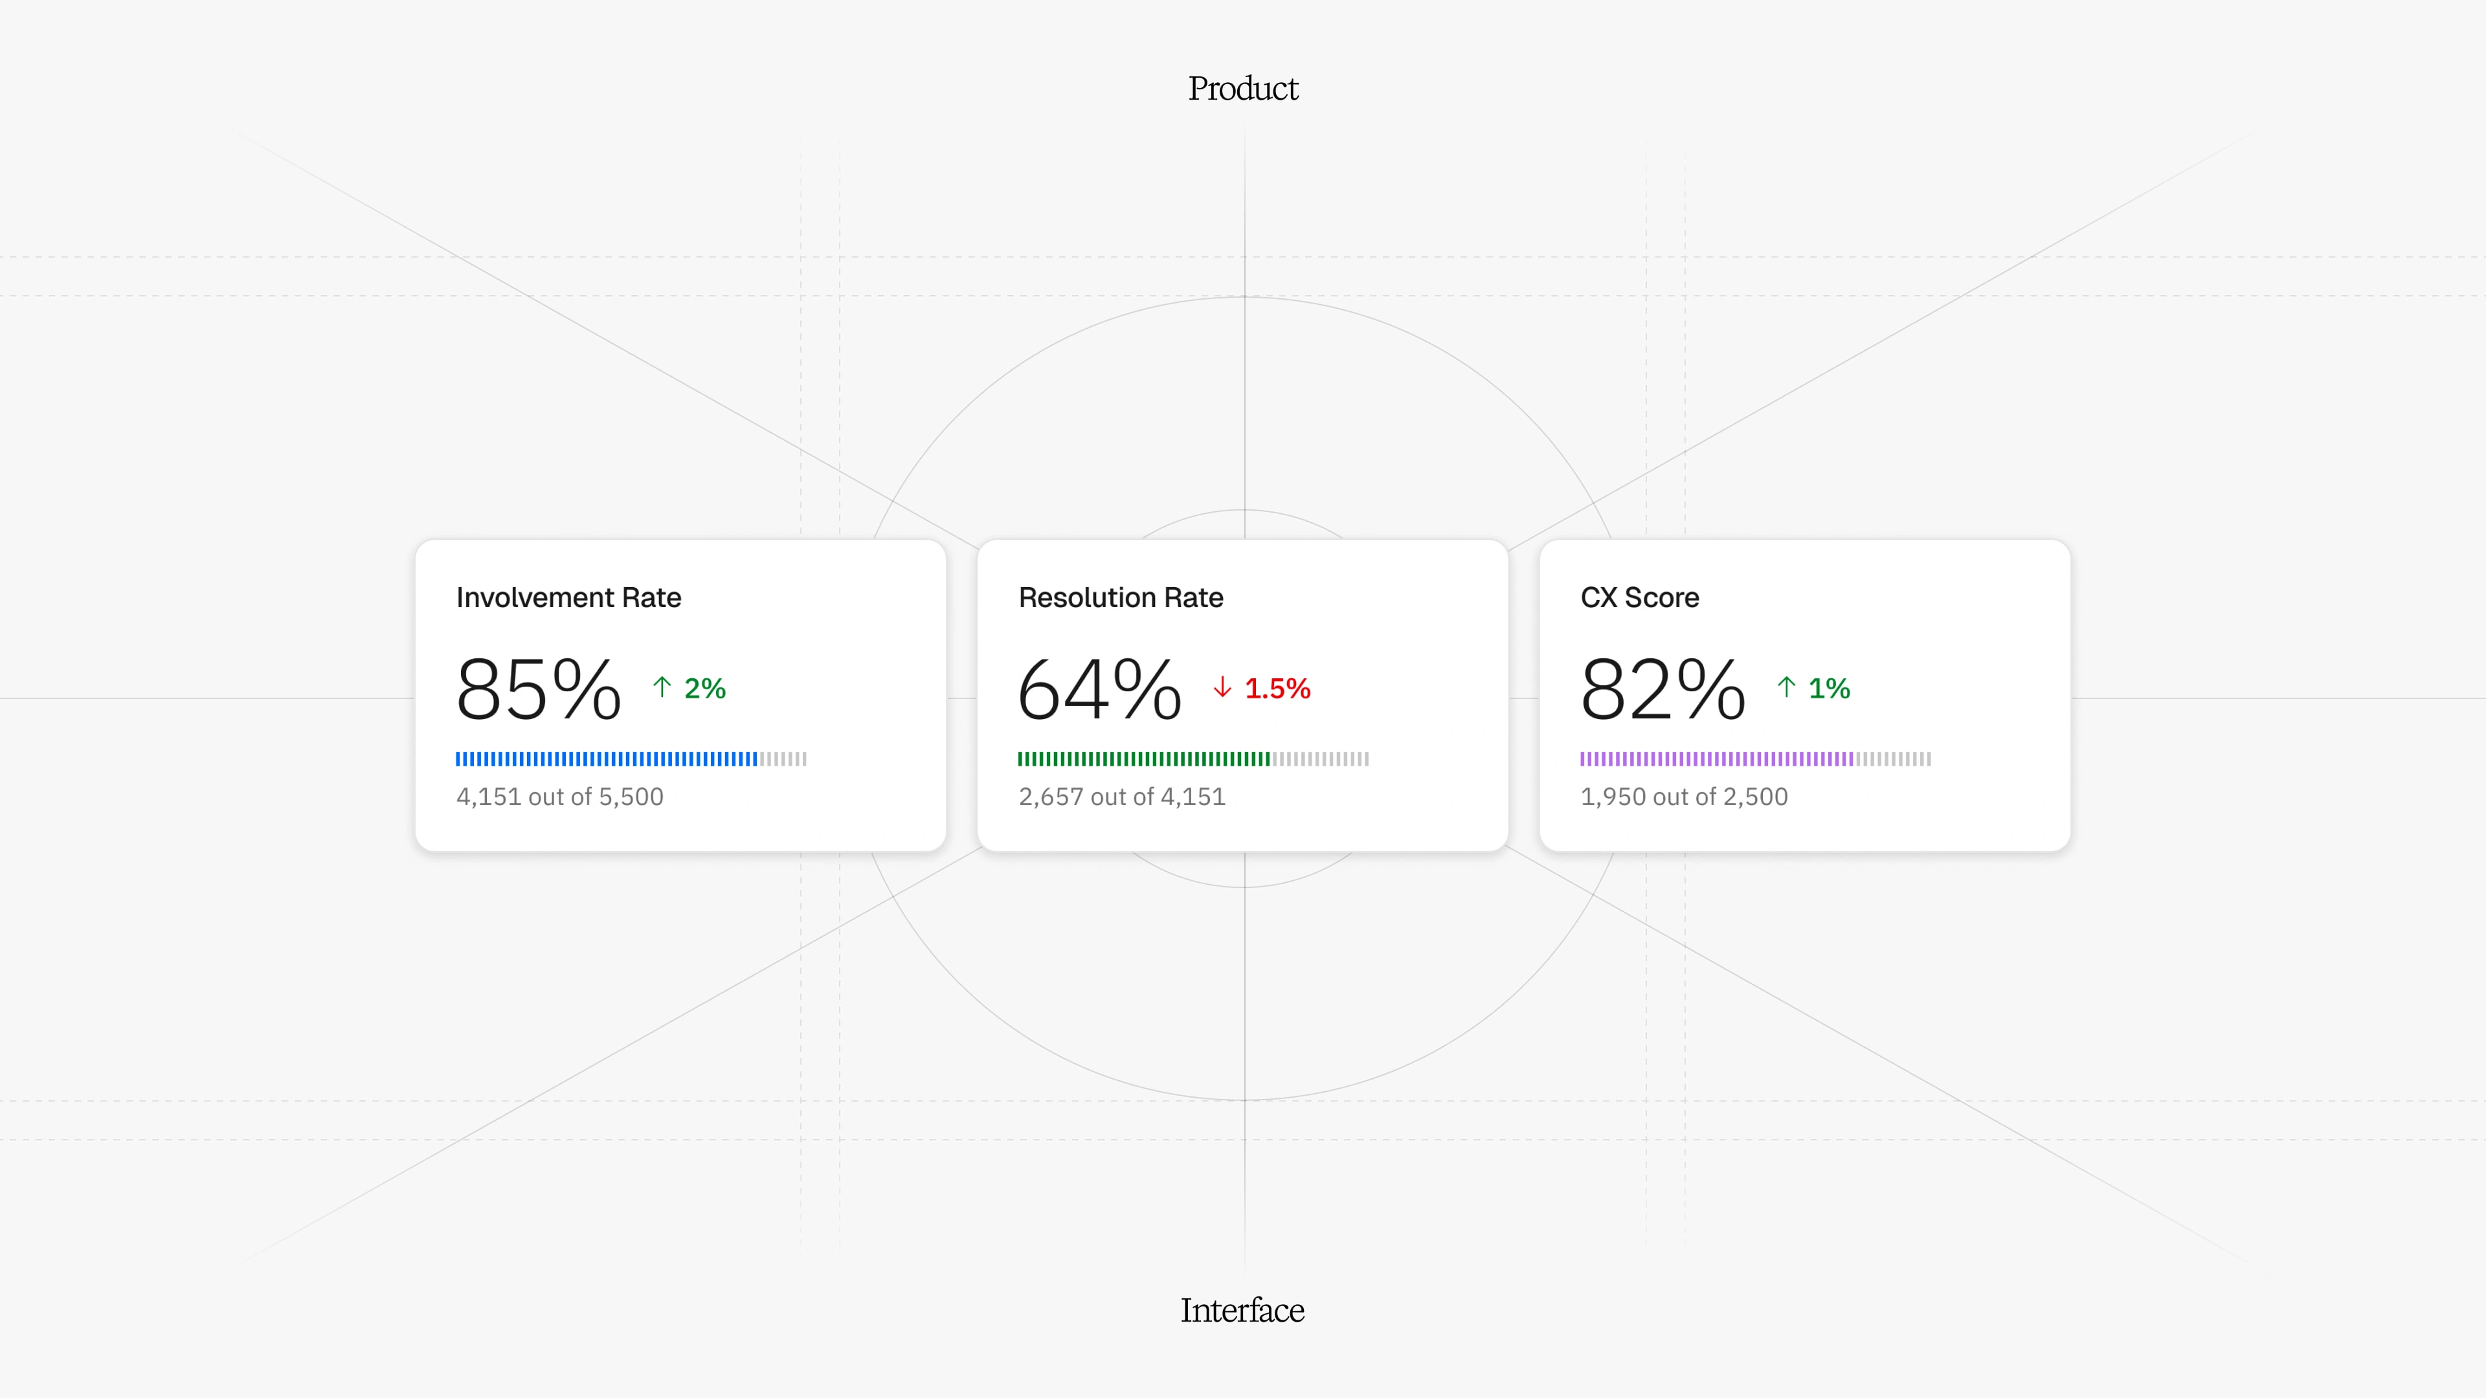Select the green Resolution Rate progress bar

1193,759
